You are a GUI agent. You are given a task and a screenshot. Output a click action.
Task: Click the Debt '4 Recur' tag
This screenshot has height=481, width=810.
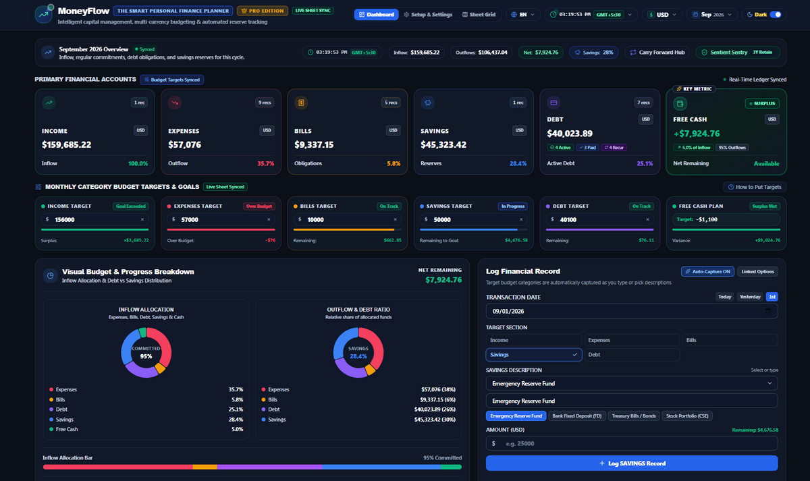(x=615, y=147)
